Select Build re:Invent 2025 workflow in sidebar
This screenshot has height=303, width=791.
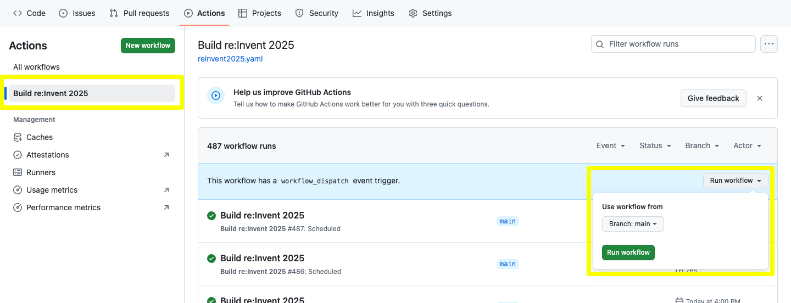point(92,93)
